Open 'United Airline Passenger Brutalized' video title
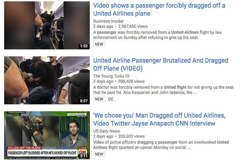The width and height of the screenshot is (240, 160). click(160, 64)
